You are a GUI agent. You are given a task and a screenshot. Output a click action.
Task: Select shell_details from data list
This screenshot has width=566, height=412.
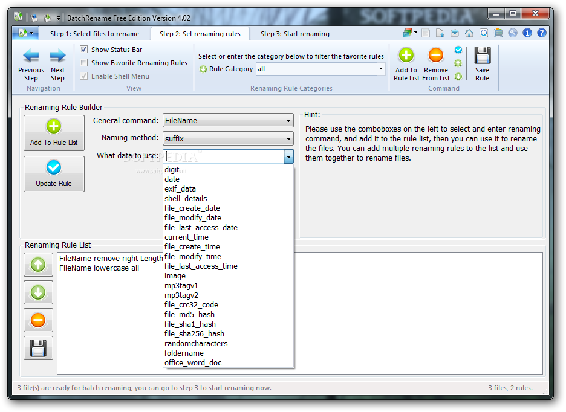pos(229,198)
